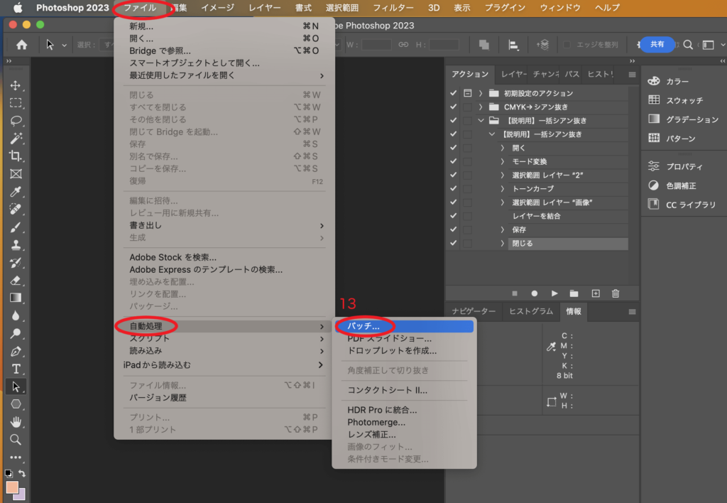Select the Path Selection tool
727x503 pixels.
(x=16, y=386)
